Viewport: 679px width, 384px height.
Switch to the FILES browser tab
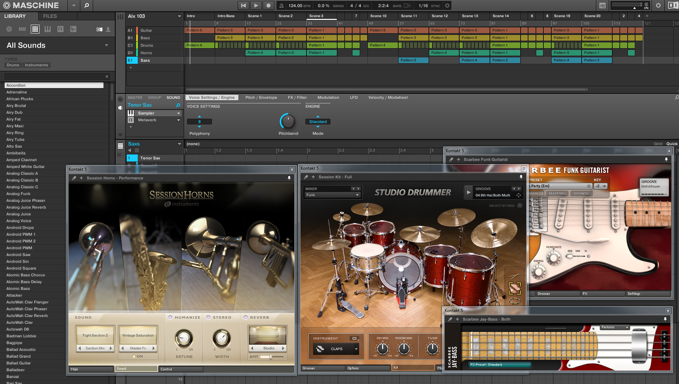pyautogui.click(x=50, y=16)
